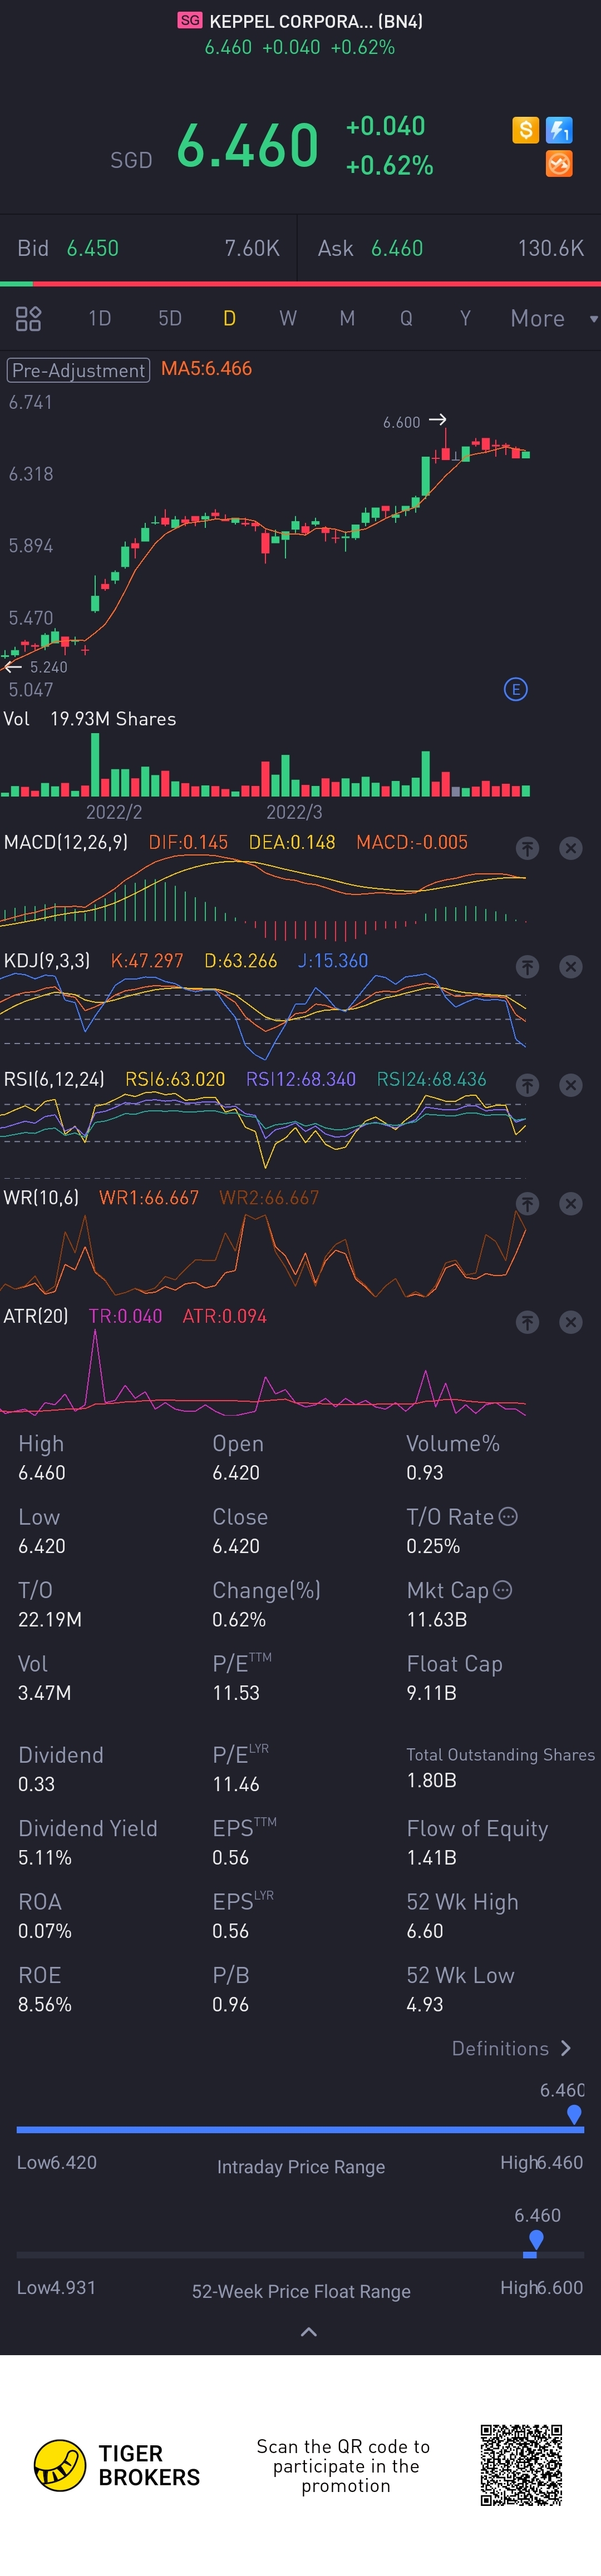
Task: Pin the WR indicator to top
Action: (527, 1204)
